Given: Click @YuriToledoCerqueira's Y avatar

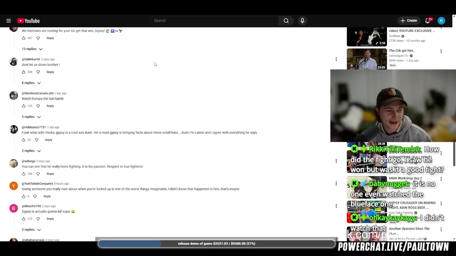Looking at the screenshot, I should tap(14, 186).
